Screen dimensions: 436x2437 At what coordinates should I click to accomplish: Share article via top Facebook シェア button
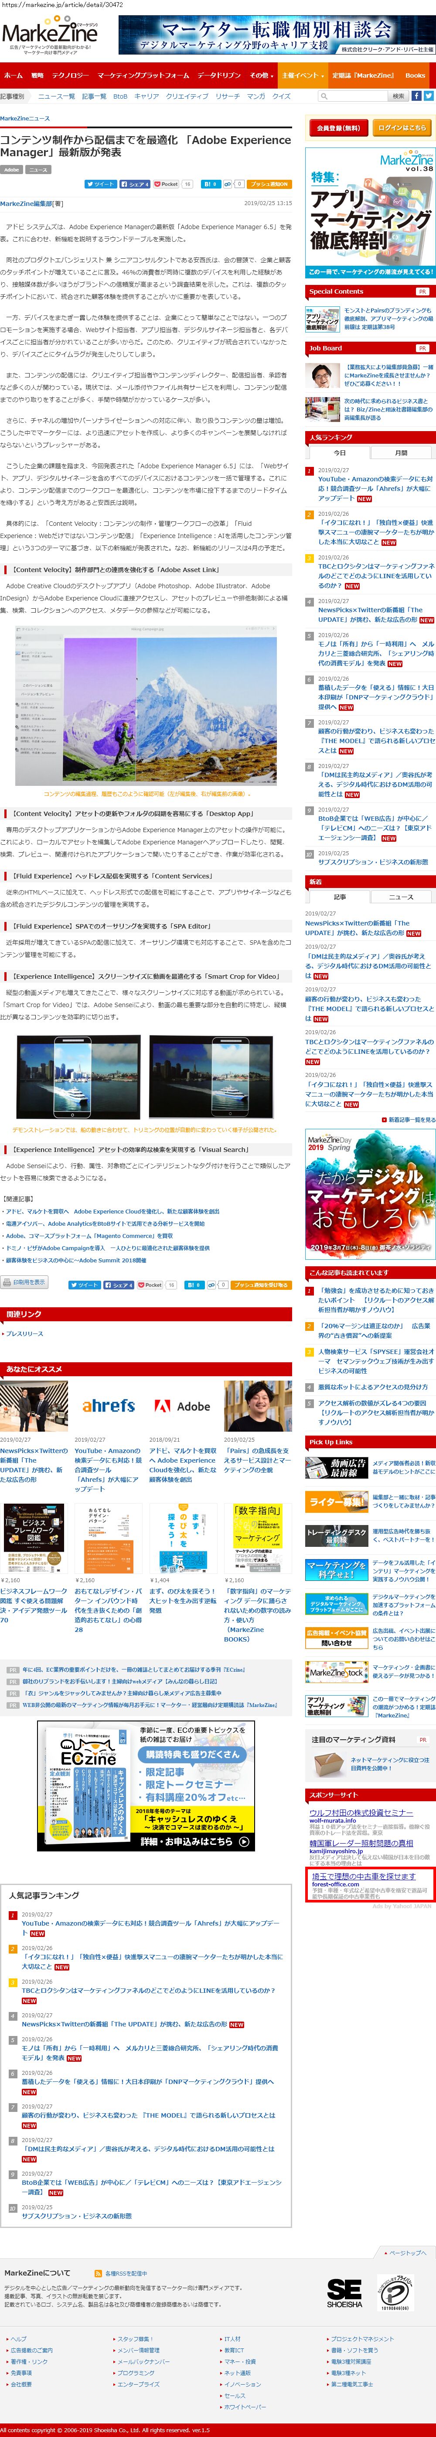click(135, 185)
